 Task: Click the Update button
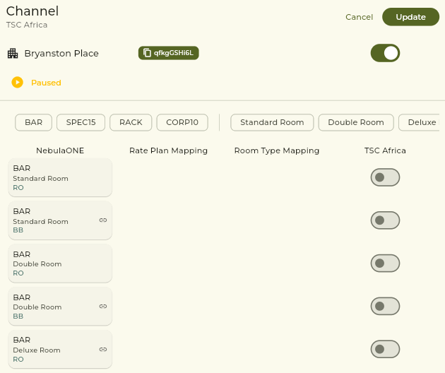[410, 17]
